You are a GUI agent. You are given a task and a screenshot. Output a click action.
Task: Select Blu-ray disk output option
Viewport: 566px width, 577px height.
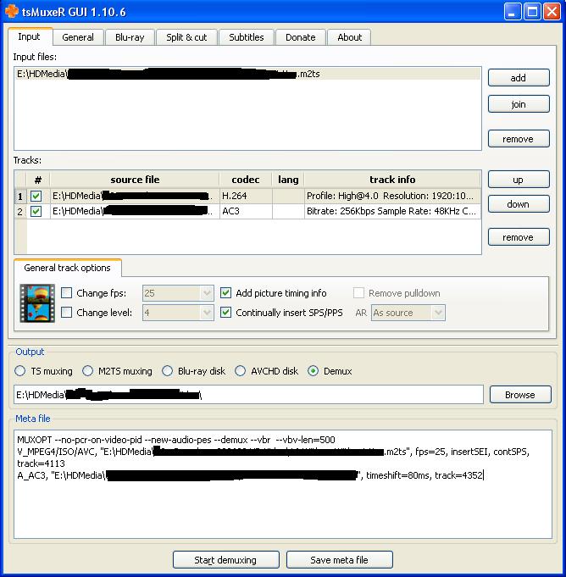pyautogui.click(x=167, y=371)
